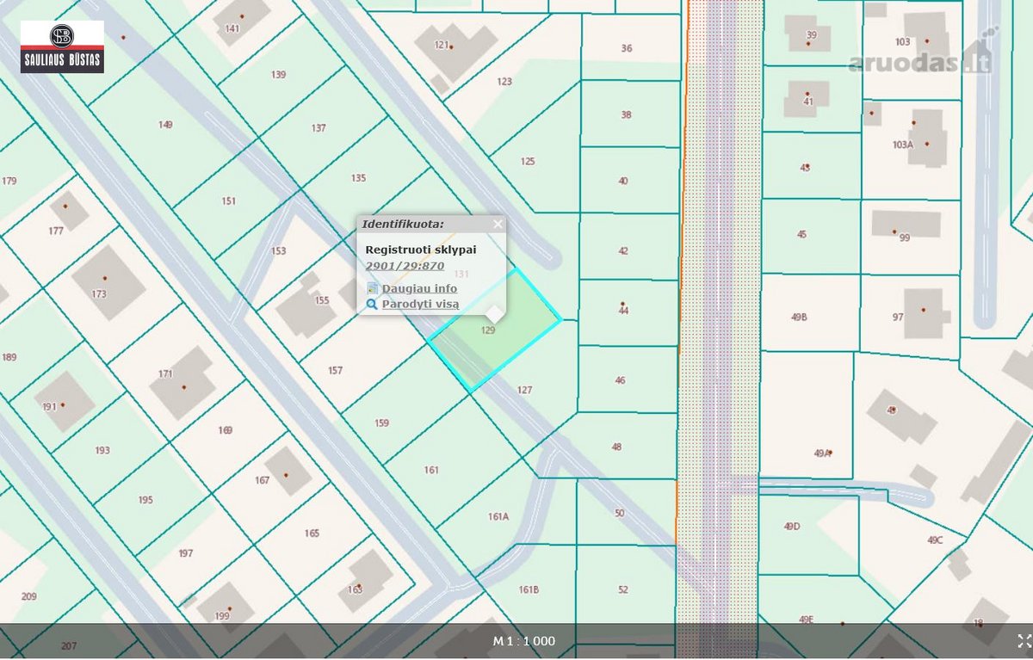Image resolution: width=1033 pixels, height=660 pixels.
Task: Click parcel label 195
Action: point(145,500)
